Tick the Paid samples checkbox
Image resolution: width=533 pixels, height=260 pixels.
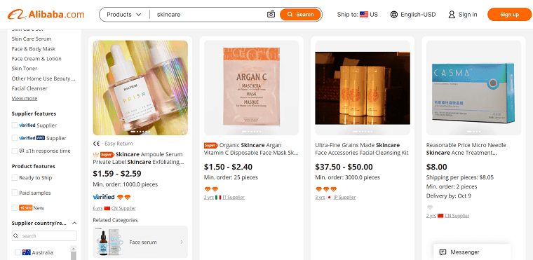pyautogui.click(x=15, y=193)
